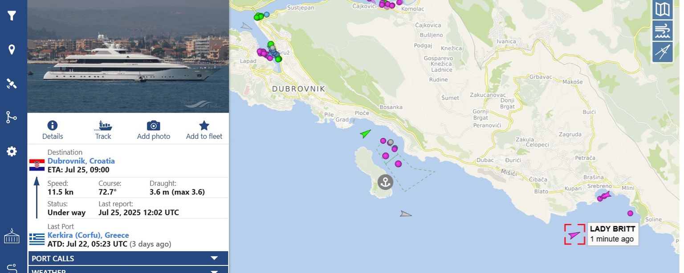Show the vessel Track
The width and height of the screenshot is (684, 273).
[103, 130]
